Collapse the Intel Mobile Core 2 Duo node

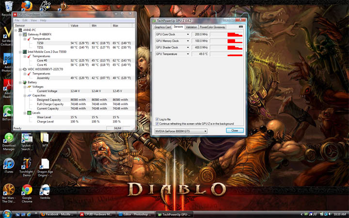pyautogui.click(x=20, y=52)
